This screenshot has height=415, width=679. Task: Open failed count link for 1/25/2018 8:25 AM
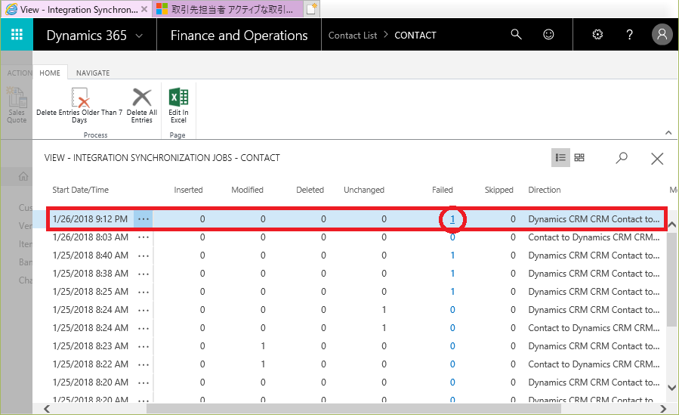coord(452,292)
